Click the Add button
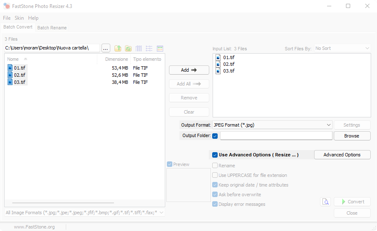This screenshot has height=231, width=377. pos(189,70)
